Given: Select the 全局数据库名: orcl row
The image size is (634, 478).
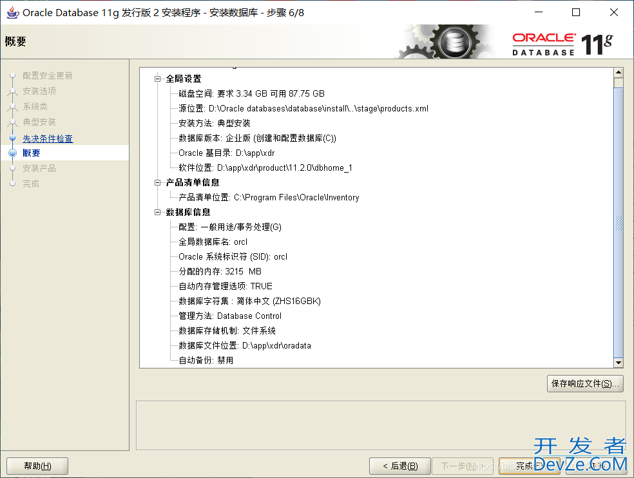Looking at the screenshot, I should point(213,242).
